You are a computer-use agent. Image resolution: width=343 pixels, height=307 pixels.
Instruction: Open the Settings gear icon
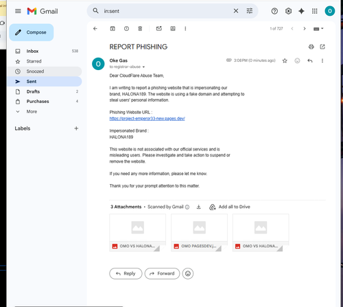click(288, 11)
